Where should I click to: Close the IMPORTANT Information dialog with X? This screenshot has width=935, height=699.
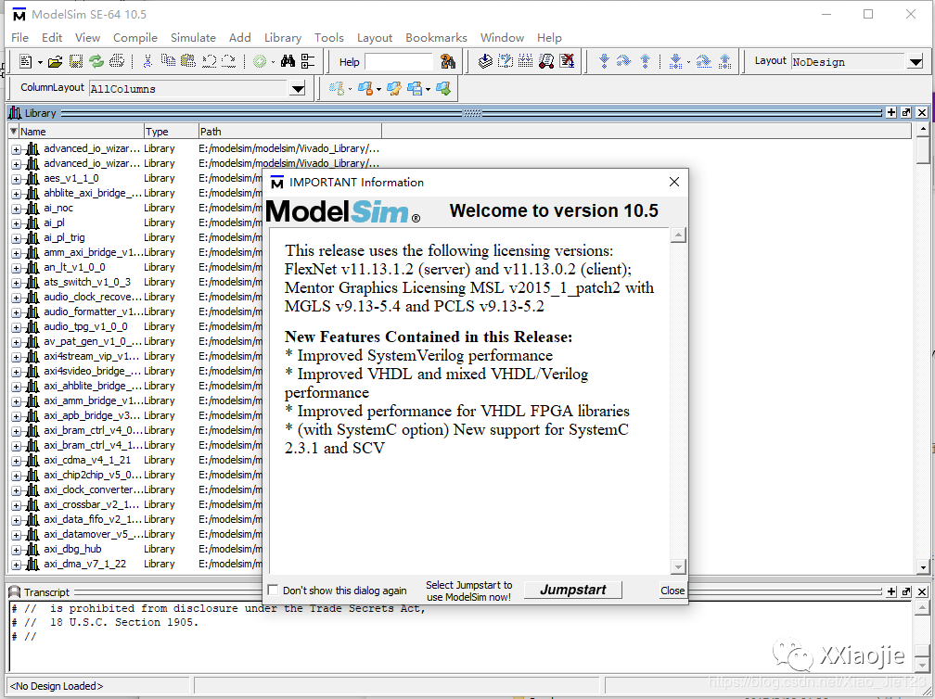[x=673, y=182]
